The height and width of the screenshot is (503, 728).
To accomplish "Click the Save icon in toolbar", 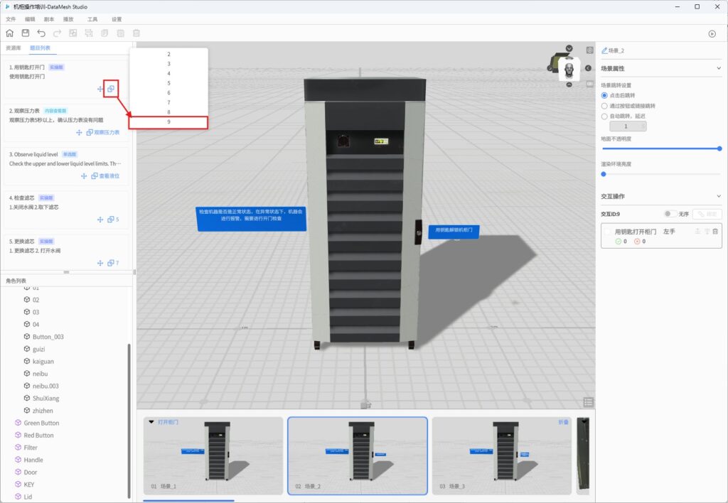I will [26, 33].
